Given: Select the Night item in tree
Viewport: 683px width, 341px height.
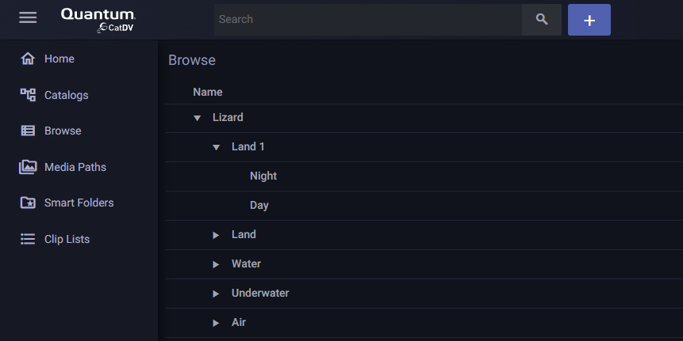Looking at the screenshot, I should click(x=263, y=176).
